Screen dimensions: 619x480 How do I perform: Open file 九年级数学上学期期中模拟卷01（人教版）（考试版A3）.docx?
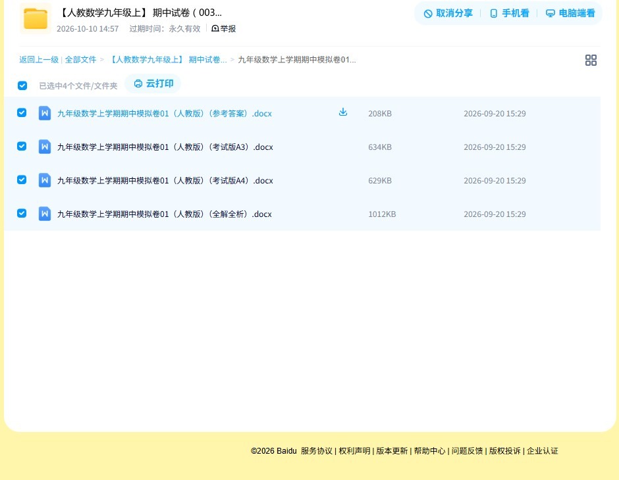[x=165, y=147]
